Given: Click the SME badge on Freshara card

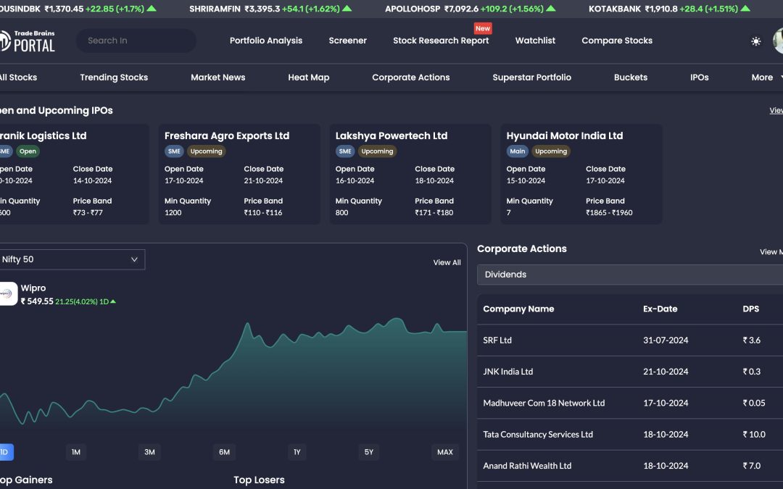Looking at the screenshot, I should tap(174, 151).
